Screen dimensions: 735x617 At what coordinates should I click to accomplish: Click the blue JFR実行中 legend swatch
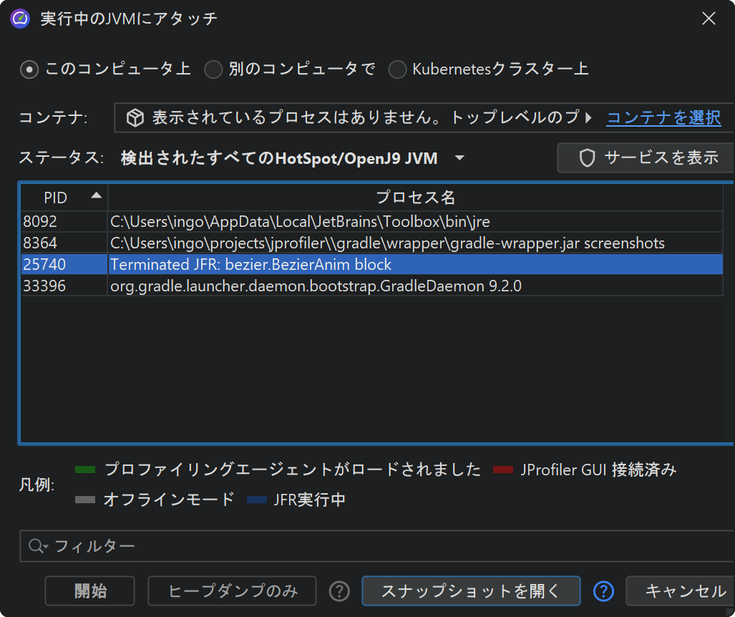(x=257, y=500)
